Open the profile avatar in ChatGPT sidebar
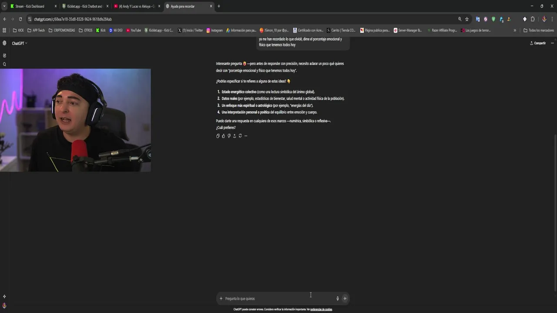 coord(4,306)
